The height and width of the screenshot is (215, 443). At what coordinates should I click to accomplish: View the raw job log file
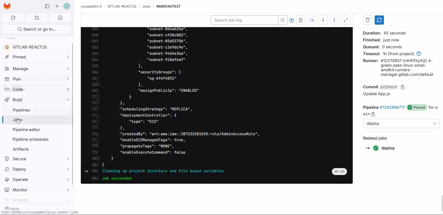301,20
